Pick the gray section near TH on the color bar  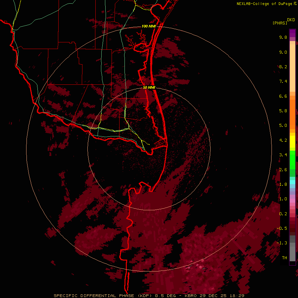coord(292,254)
